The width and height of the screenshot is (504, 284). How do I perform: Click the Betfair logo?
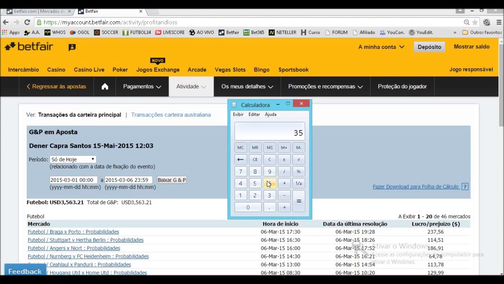click(x=29, y=47)
